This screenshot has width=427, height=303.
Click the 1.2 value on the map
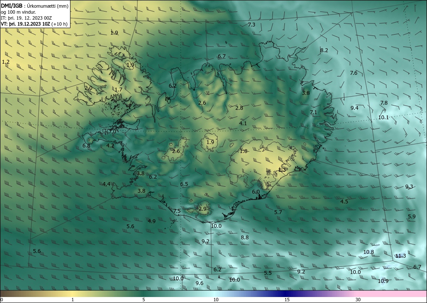click(6, 62)
